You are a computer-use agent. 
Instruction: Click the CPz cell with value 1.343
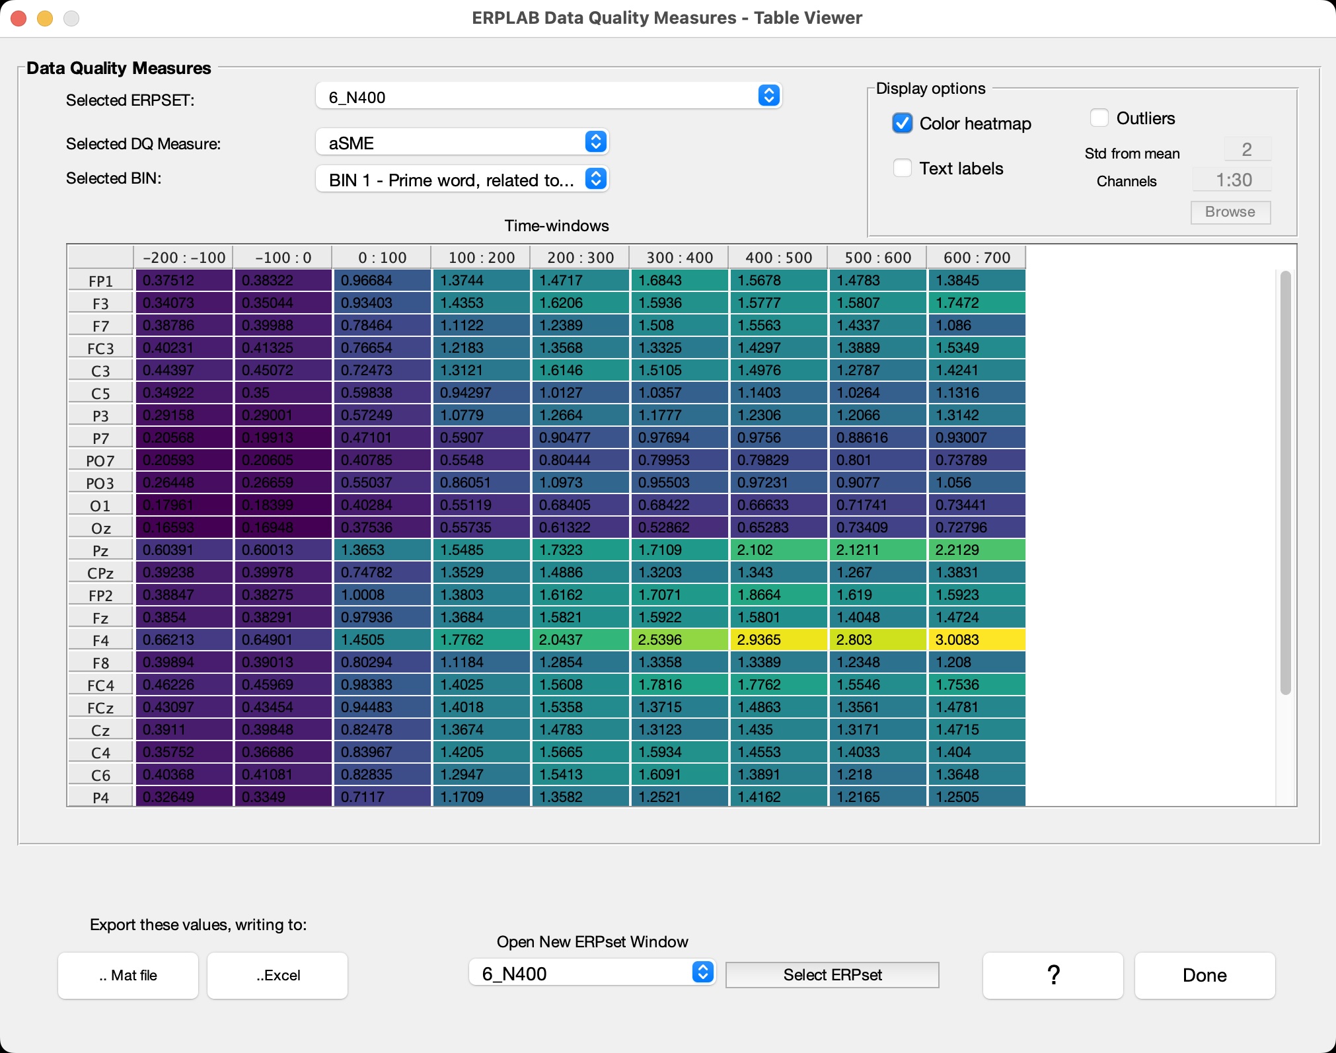(x=778, y=572)
